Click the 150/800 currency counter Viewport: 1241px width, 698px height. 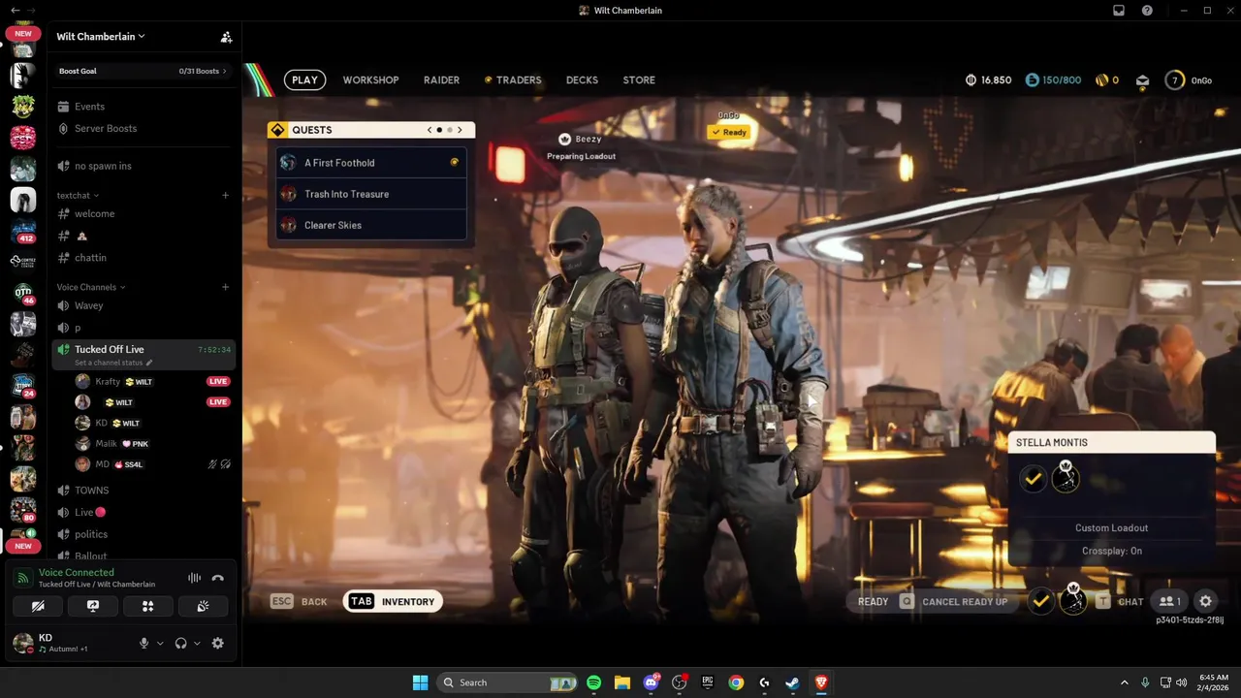(x=1053, y=80)
